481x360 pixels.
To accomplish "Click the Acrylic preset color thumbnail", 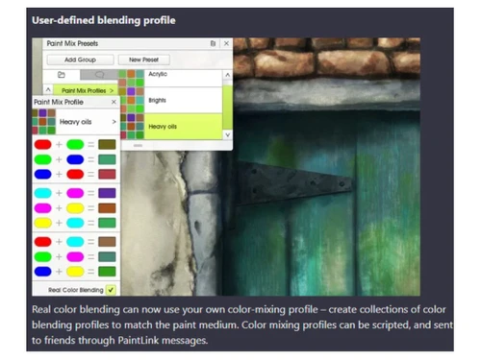I will (131, 78).
